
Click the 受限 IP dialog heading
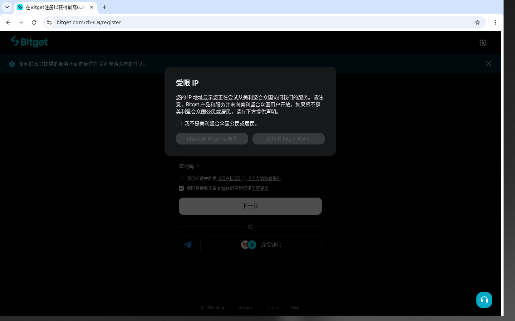coord(187,83)
